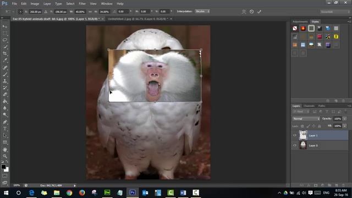Select the Move tool
Image resolution: width=352 pixels, height=198 pixels.
tap(5, 26)
